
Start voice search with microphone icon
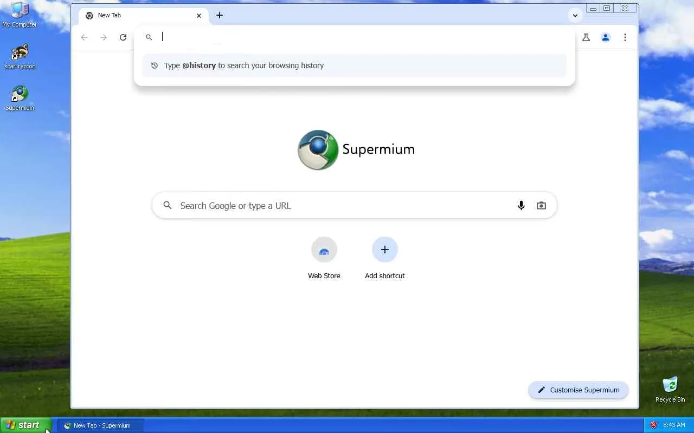521,206
